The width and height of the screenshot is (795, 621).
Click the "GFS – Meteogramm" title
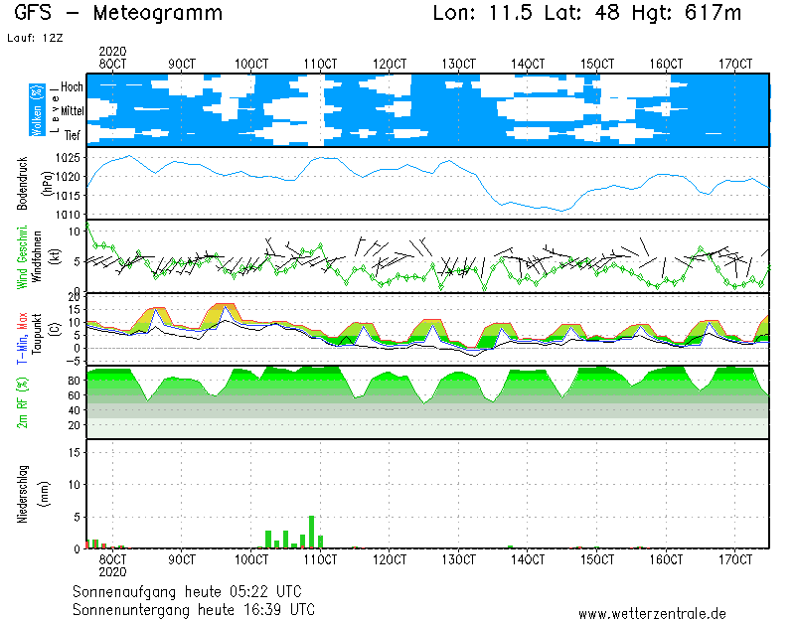118,13
